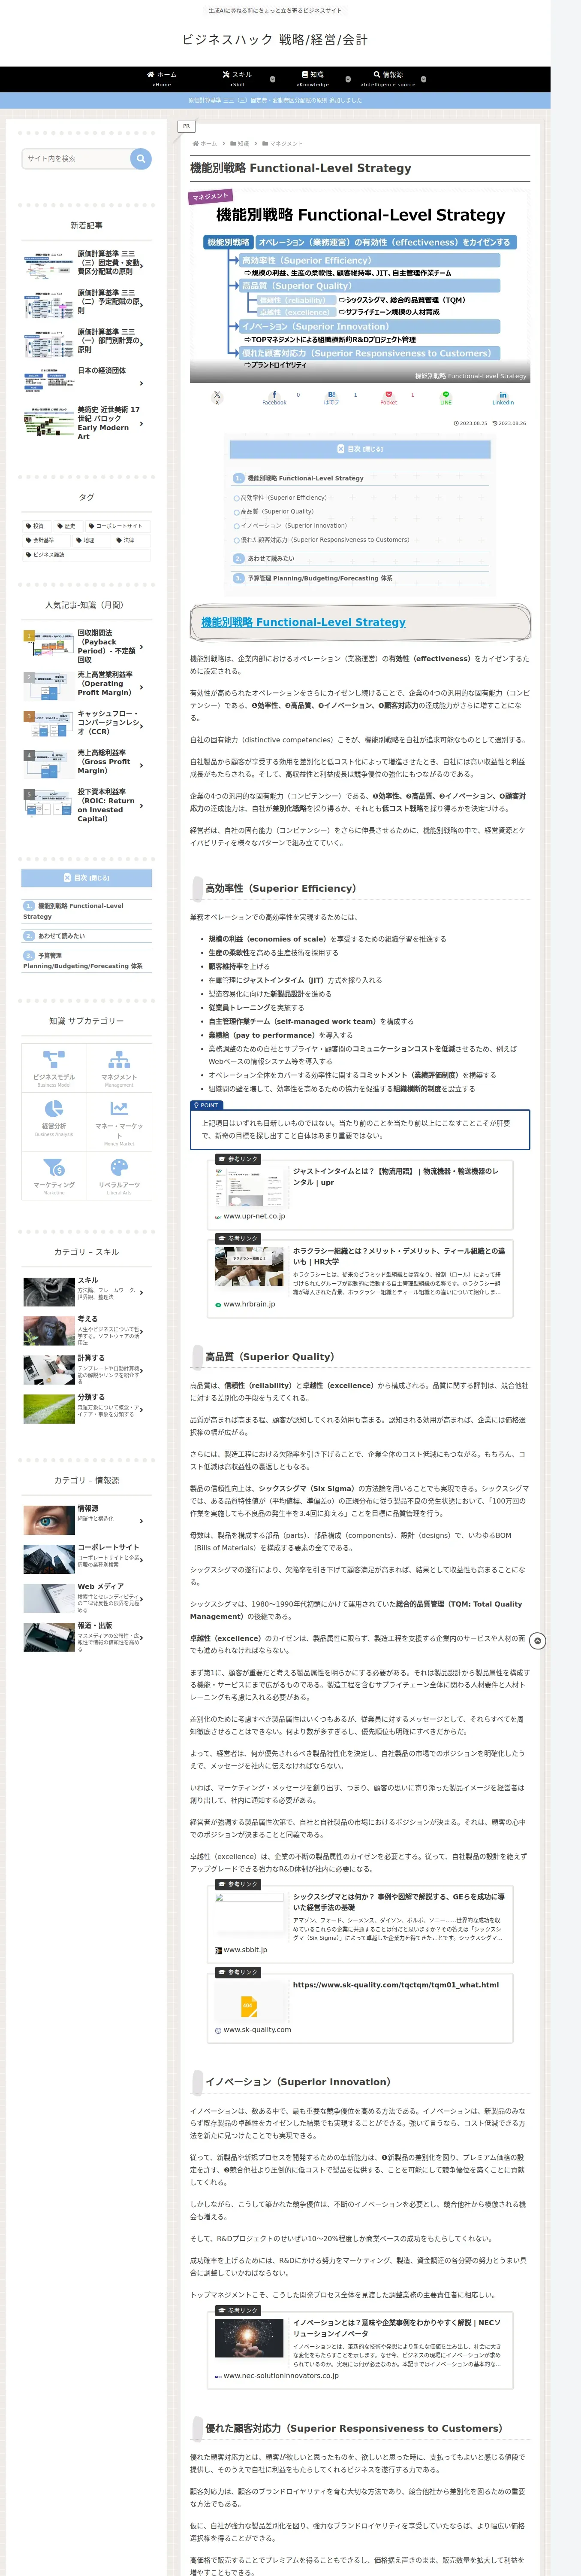This screenshot has width=581, height=2576.
Task: Open the 情報源 category with eye image
Action: pos(87,1520)
